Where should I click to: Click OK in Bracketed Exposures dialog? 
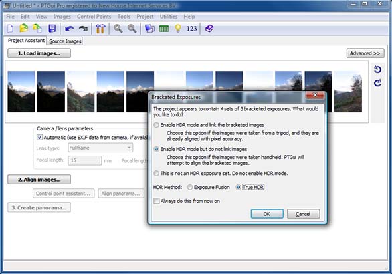tap(267, 214)
